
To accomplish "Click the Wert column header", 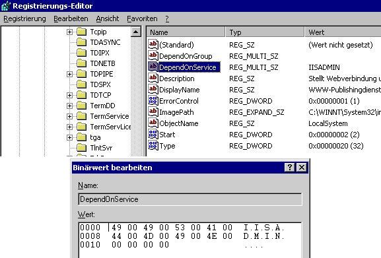I will point(343,32).
